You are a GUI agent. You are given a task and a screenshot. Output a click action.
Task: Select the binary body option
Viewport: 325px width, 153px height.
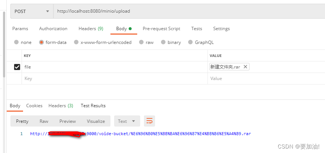163,42
